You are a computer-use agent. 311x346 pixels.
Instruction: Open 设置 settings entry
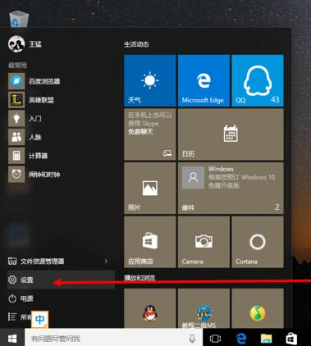[61, 280]
